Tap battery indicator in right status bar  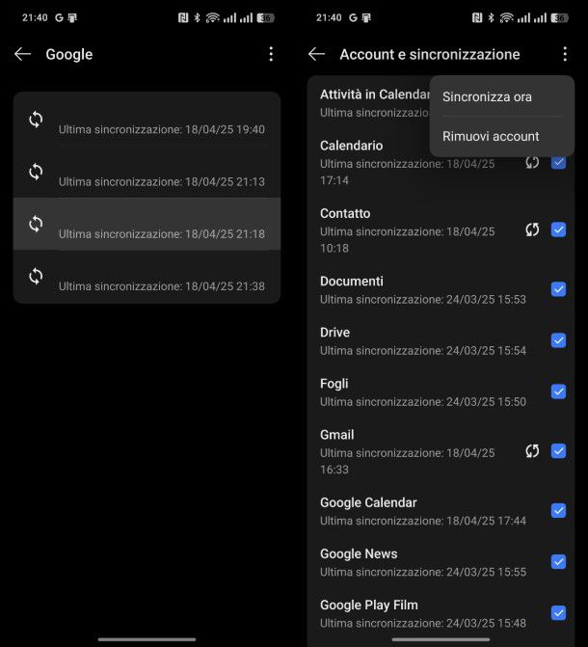point(559,17)
